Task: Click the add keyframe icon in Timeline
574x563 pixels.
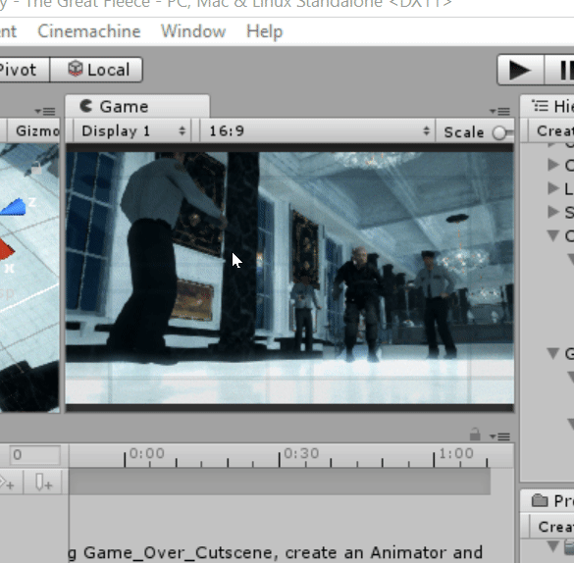Action: [8, 483]
